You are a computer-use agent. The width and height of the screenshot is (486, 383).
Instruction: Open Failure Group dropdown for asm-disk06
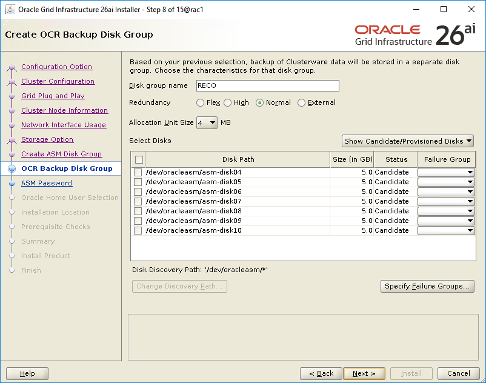[446, 191]
